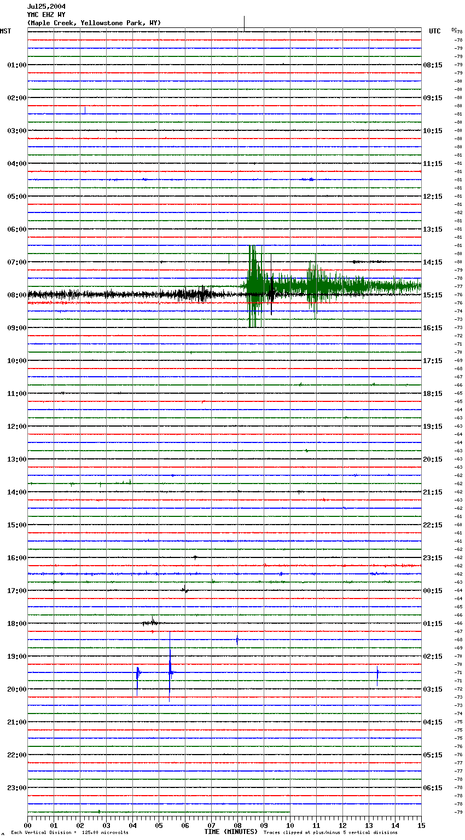Click minute 15 on the bottom axis
This screenshot has height=840, width=465.
tap(421, 825)
